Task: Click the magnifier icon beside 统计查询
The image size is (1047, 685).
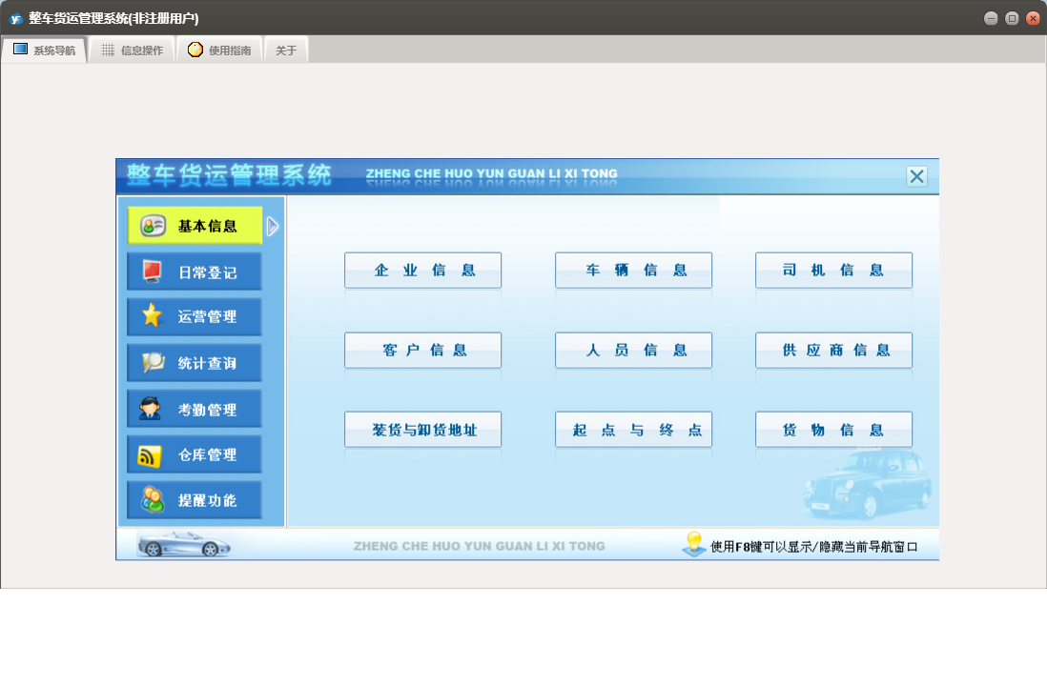Action: click(x=153, y=363)
